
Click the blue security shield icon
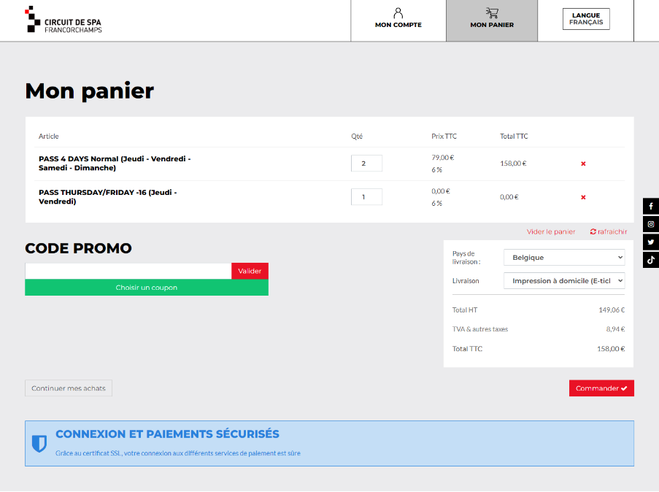(x=39, y=443)
